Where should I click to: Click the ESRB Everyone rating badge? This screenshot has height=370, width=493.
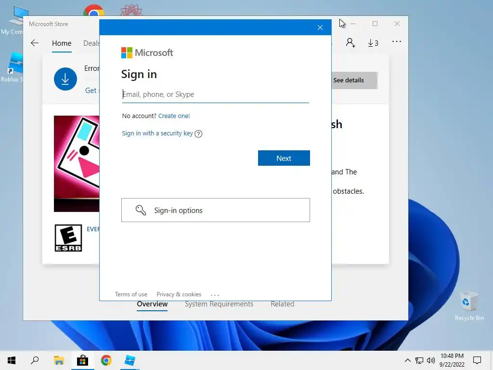[68, 238]
